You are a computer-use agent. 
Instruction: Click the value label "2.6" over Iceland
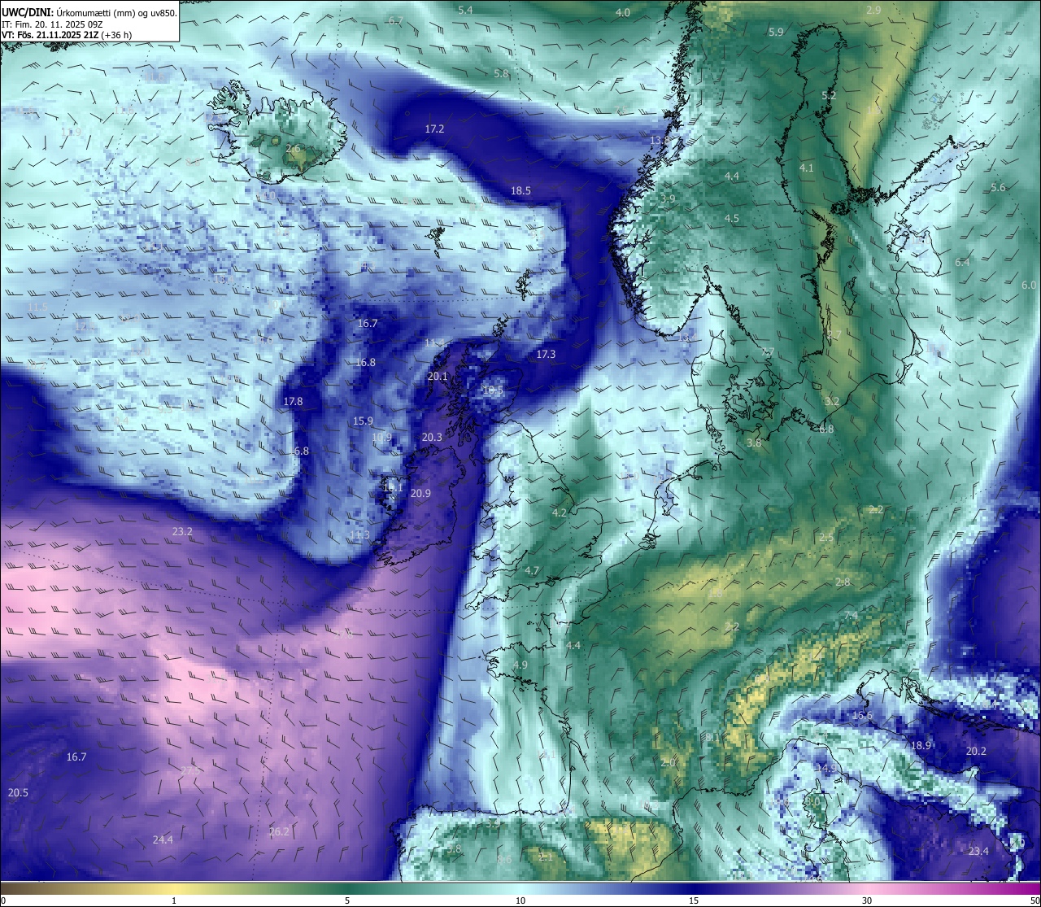(x=293, y=150)
